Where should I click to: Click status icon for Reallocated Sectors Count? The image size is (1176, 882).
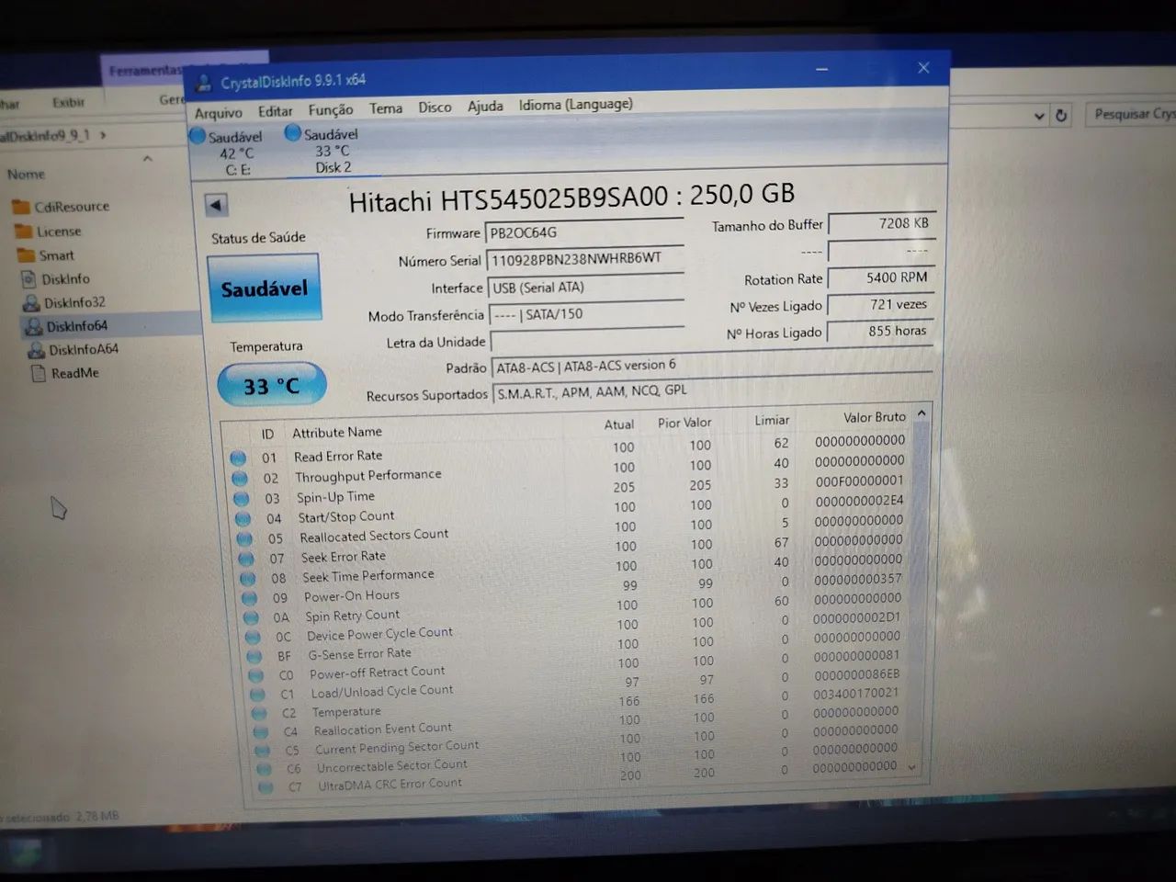click(244, 538)
